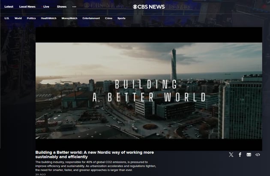
Task: Open the CBS News logo homepage
Action: (x=149, y=7)
